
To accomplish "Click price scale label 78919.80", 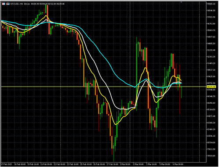I will pyautogui.click(x=211, y=156).
